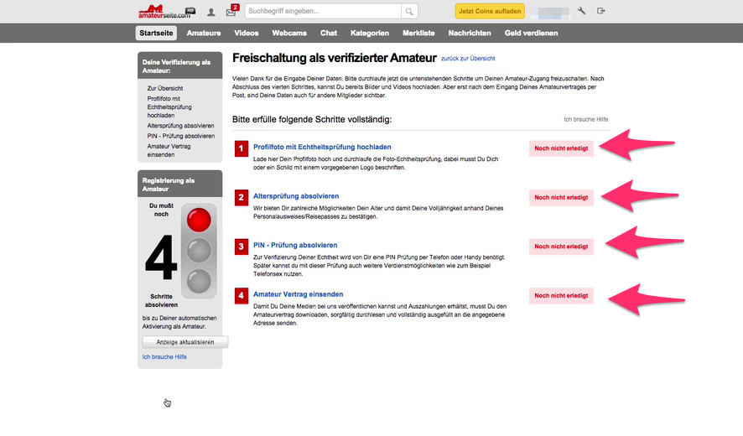
Task: Click the red step number 2 box
Action: coord(242,197)
